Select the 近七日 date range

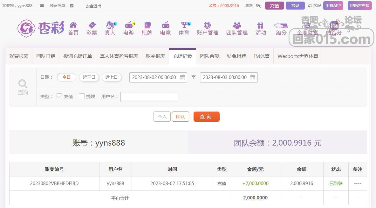click(112, 77)
